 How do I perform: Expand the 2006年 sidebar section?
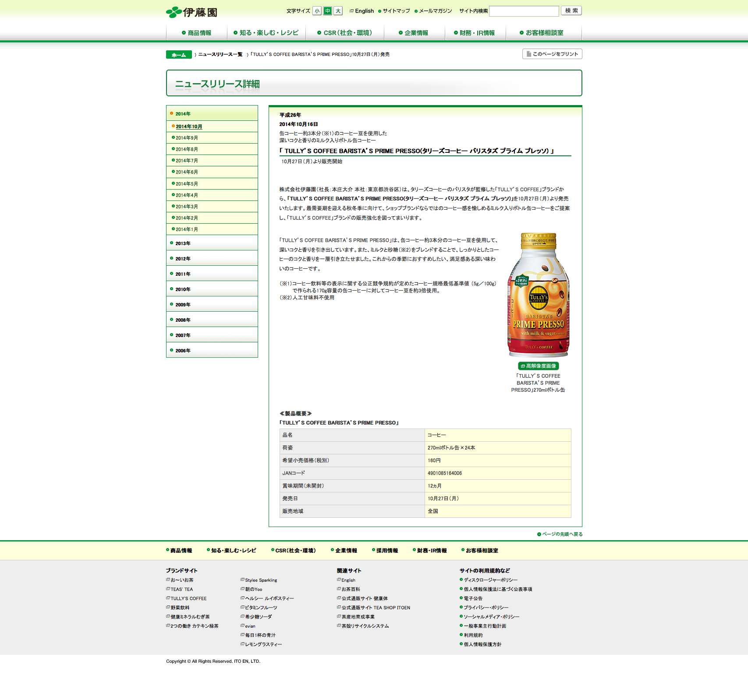[212, 350]
